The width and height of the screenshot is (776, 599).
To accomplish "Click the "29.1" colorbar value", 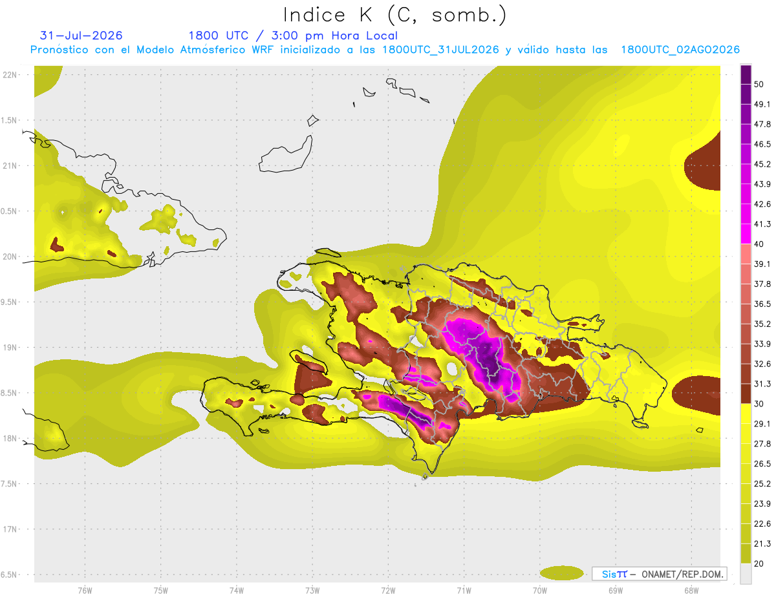I will tap(762, 424).
